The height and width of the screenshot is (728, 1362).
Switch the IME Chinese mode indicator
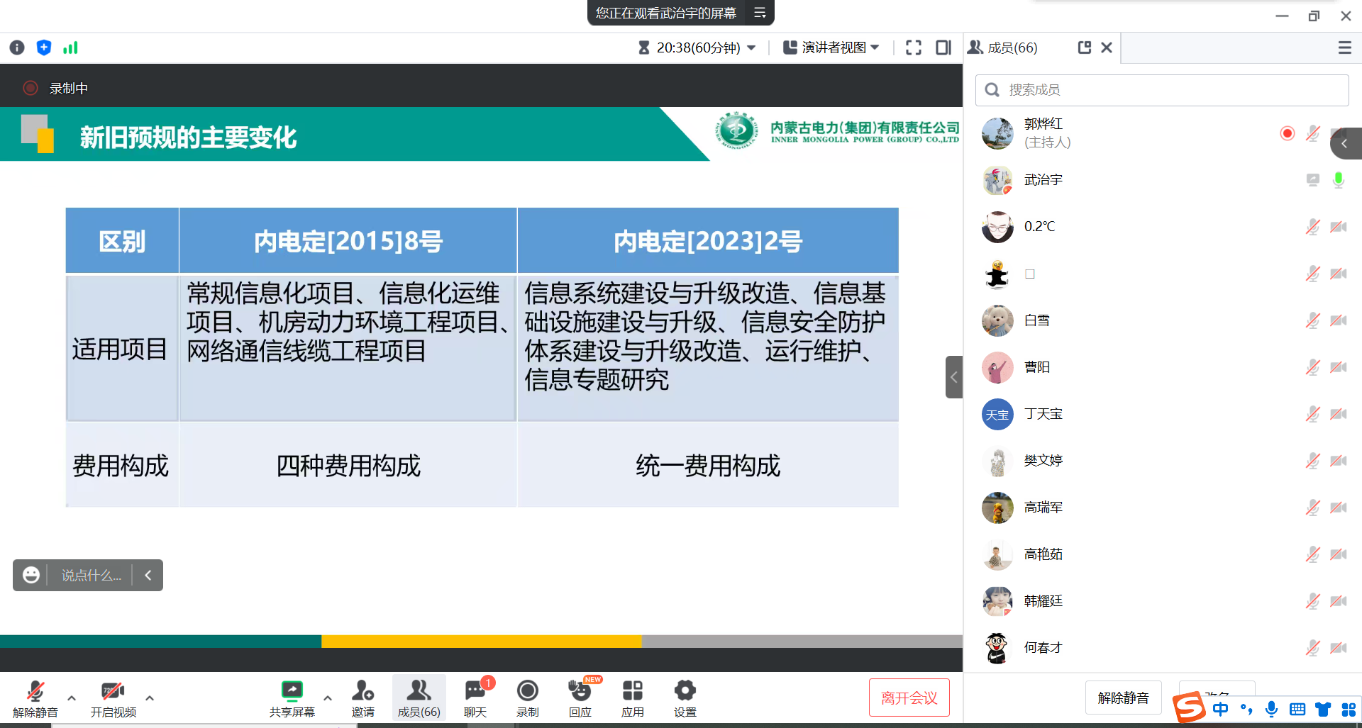click(x=1220, y=709)
